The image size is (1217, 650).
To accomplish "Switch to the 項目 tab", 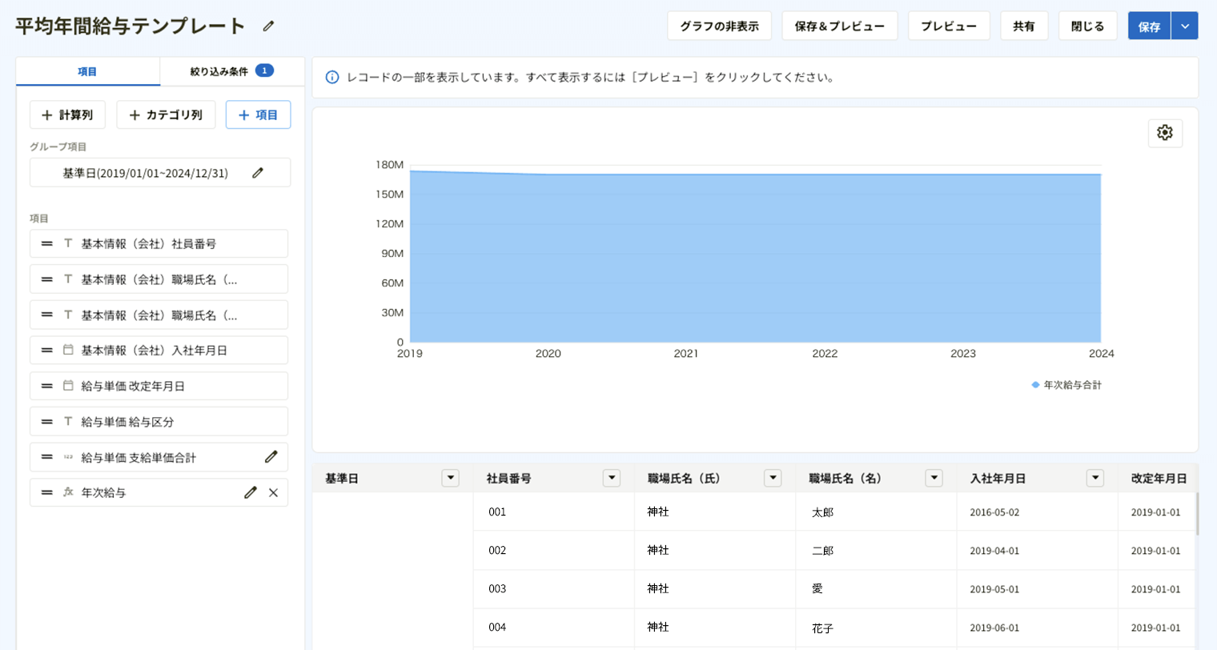I will coord(87,71).
